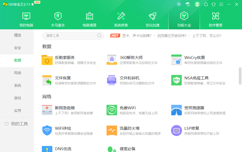The width and height of the screenshot is (242, 152).
Task: Open 软件管家 icon
Action: pyautogui.click(x=216, y=16)
